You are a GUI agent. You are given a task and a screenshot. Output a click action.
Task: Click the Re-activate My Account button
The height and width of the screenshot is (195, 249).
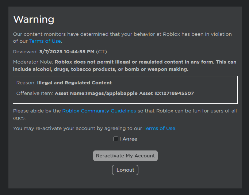[125, 156]
